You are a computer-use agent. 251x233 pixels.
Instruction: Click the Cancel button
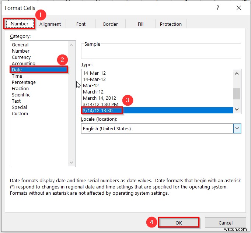226,223
